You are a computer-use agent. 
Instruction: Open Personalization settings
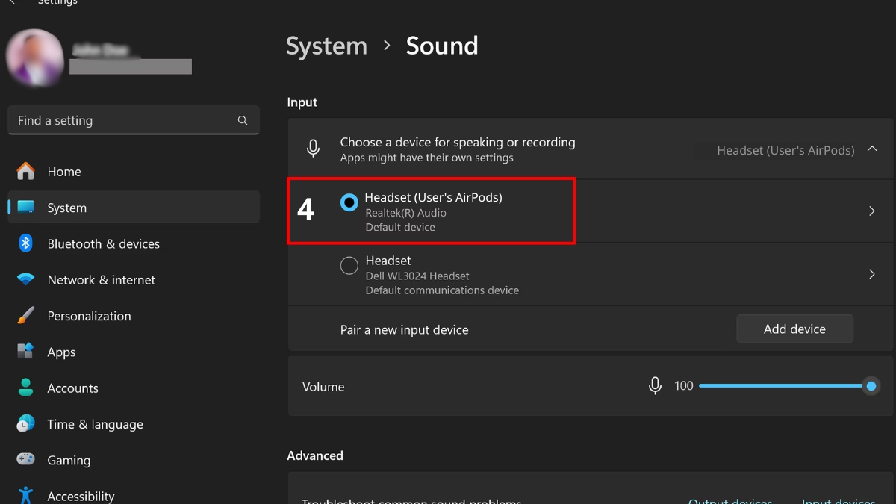pyautogui.click(x=134, y=316)
